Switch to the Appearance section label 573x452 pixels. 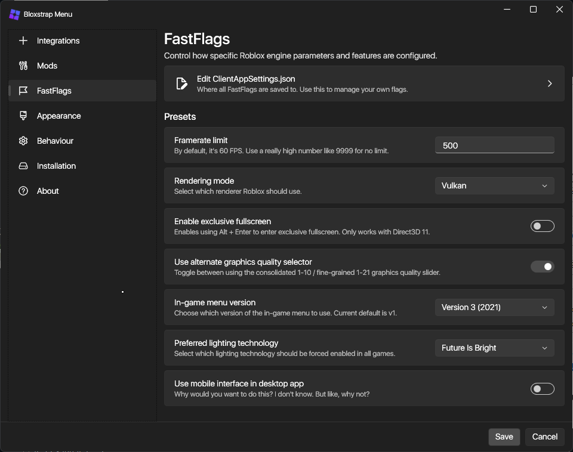[59, 116]
